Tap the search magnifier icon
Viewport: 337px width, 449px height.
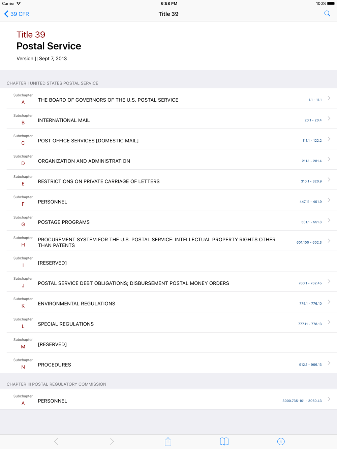327,13
